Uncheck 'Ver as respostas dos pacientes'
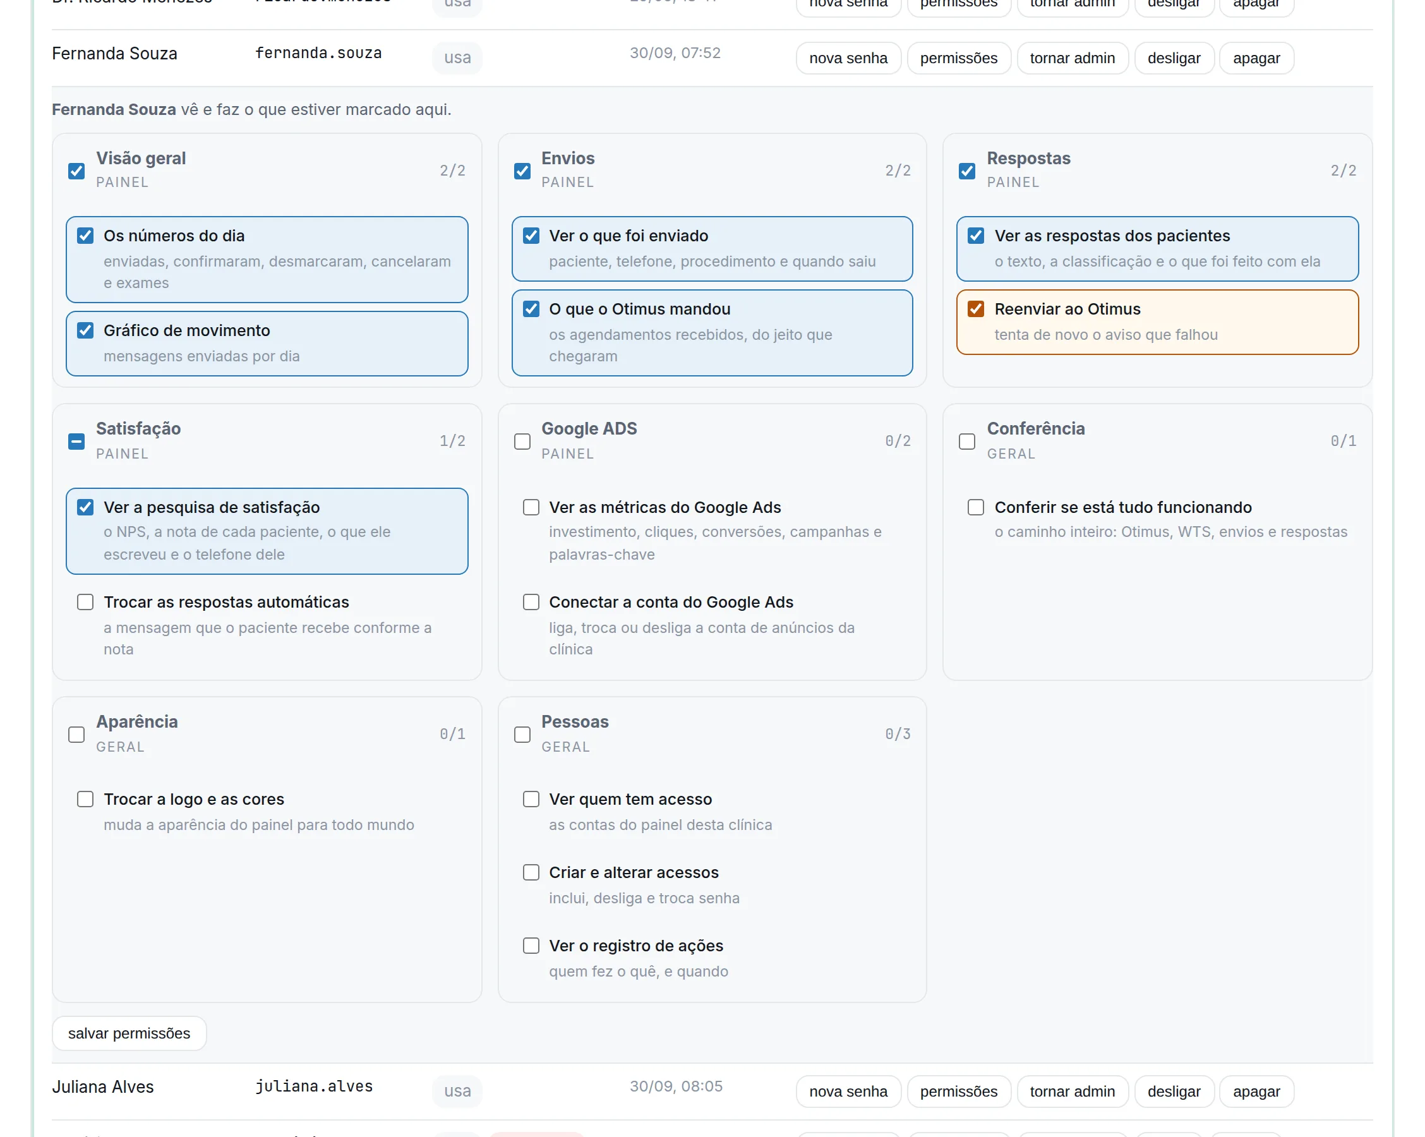Viewport: 1425px width, 1137px height. tap(975, 236)
